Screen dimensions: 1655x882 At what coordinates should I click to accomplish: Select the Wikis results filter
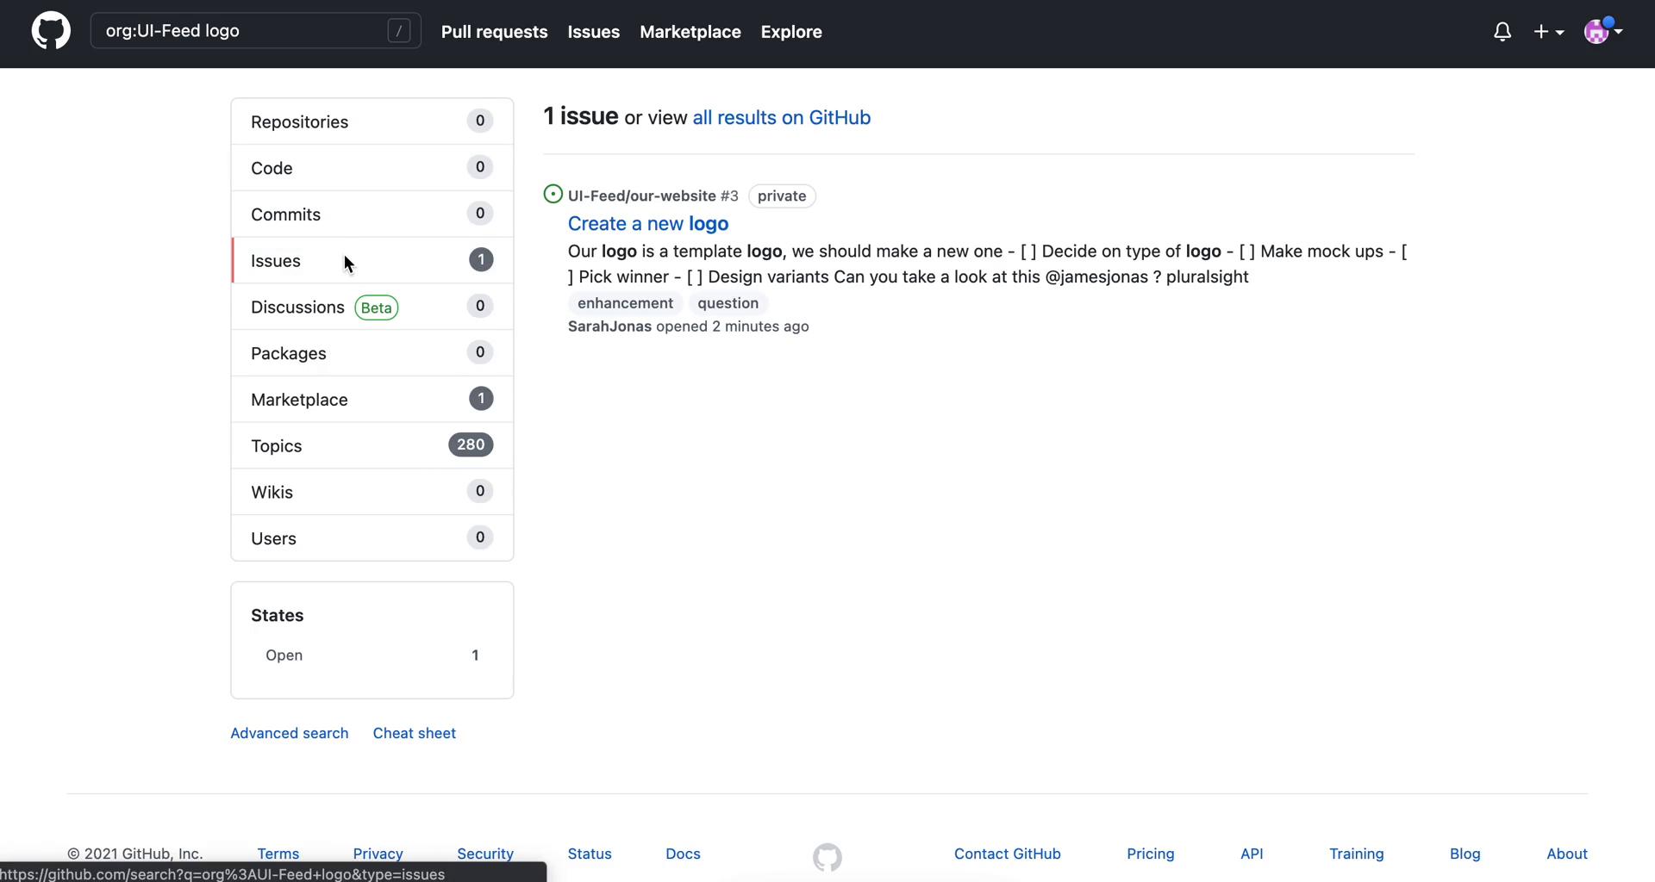(x=372, y=492)
